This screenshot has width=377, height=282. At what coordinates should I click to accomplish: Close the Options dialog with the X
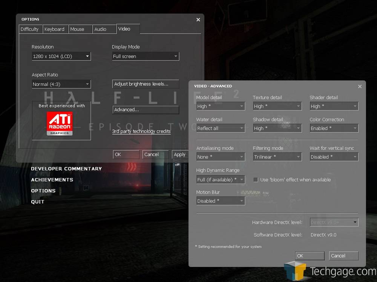tap(198, 20)
